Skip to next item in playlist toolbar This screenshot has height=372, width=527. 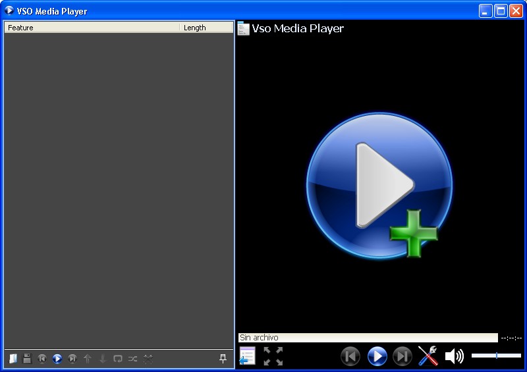pyautogui.click(x=72, y=359)
